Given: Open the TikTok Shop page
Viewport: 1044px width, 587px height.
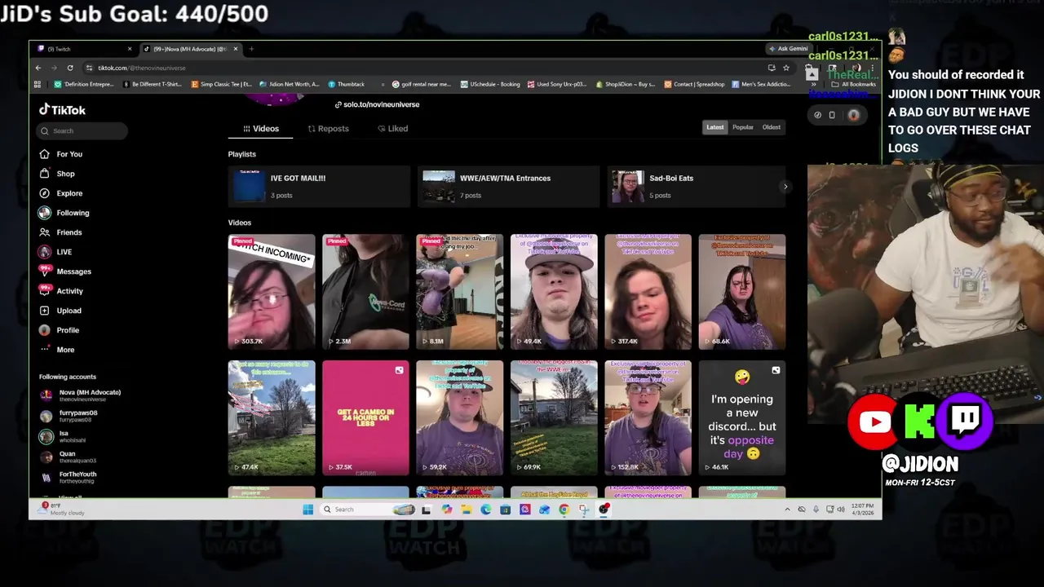Looking at the screenshot, I should pyautogui.click(x=57, y=174).
